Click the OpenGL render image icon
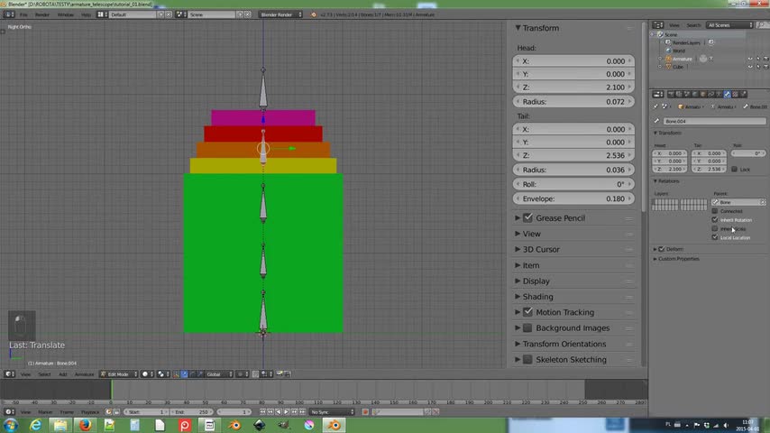Viewport: 770px width, 433px height. (x=280, y=374)
